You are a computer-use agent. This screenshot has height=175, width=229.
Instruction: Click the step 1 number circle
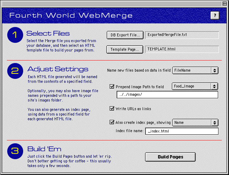point(15,35)
